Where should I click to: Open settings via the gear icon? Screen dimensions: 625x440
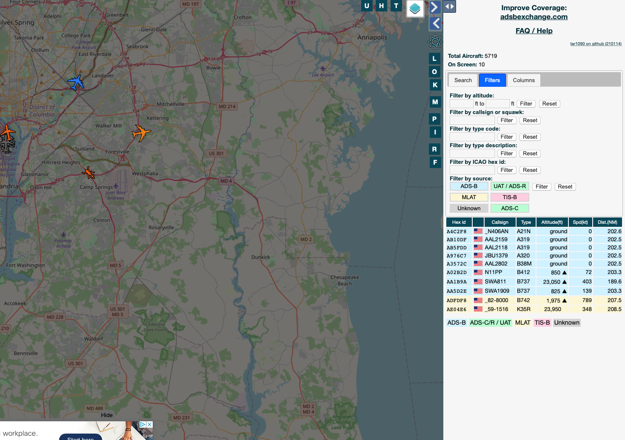tap(435, 42)
